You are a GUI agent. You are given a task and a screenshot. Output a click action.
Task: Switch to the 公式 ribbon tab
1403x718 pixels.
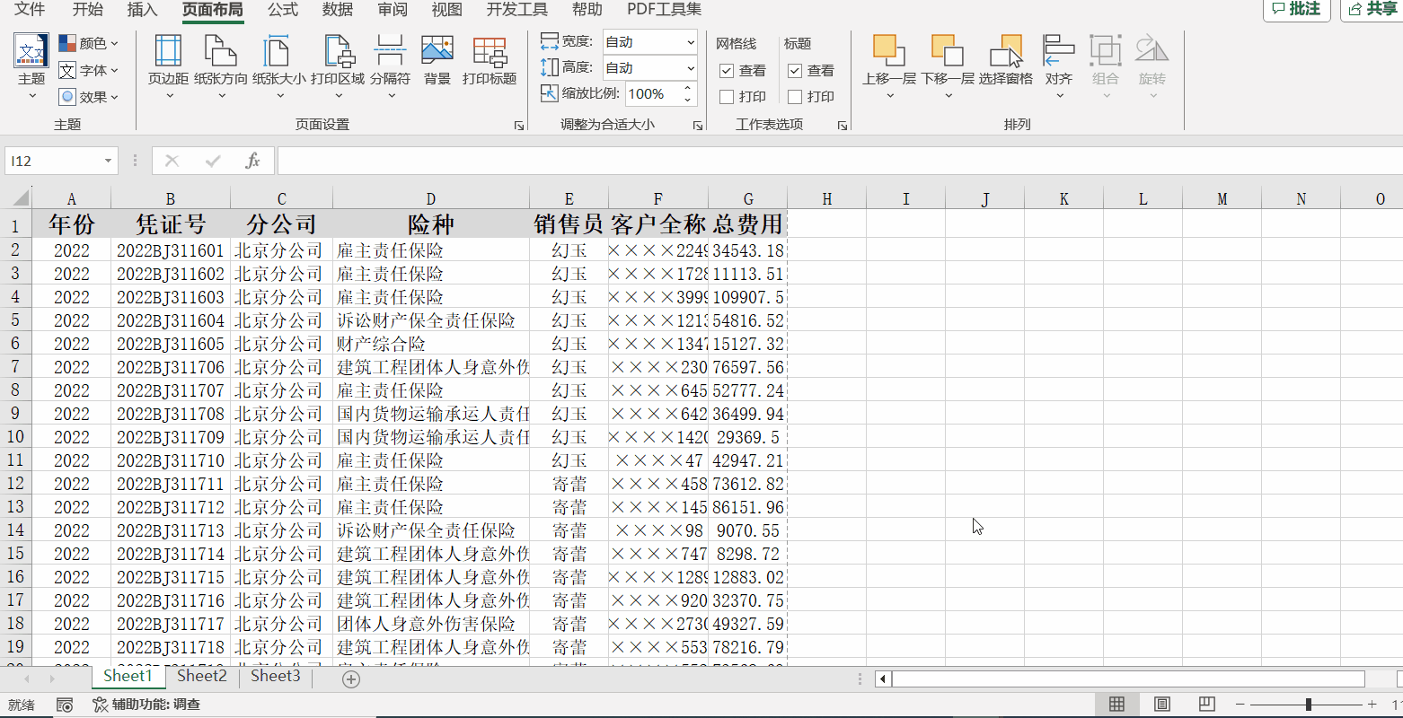281,11
